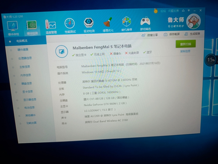Click the Maibenben FengMai S title heading
This screenshot has width=218, height=164.
pyautogui.click(x=102, y=47)
